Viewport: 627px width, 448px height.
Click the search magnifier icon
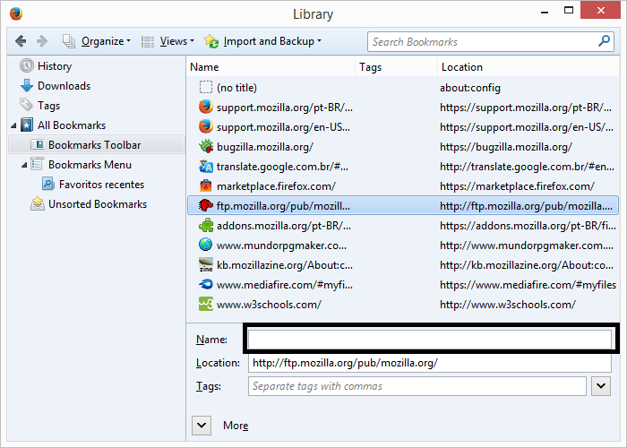[x=605, y=41]
